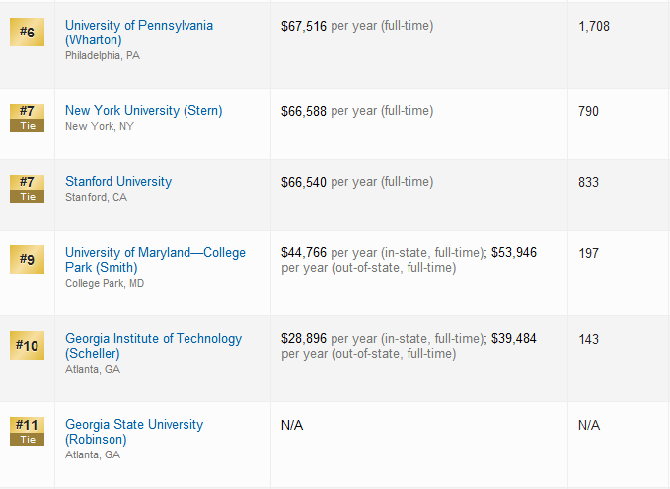Select Georgia Tech's $28,896 in-state tuition

pos(304,339)
